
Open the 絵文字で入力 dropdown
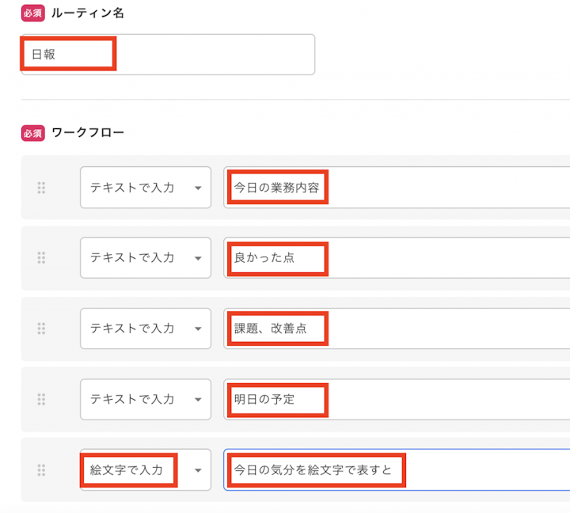click(146, 470)
